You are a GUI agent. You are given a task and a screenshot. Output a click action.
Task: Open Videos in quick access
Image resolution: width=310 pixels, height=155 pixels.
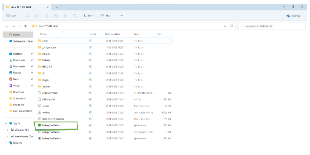(16, 86)
